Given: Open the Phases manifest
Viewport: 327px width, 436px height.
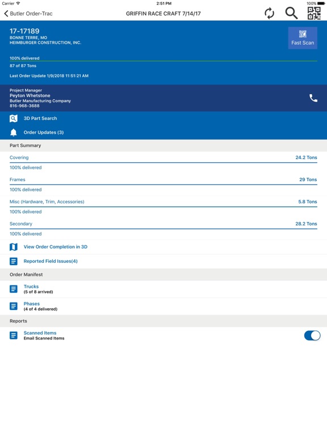Looking at the screenshot, I should coord(163,306).
